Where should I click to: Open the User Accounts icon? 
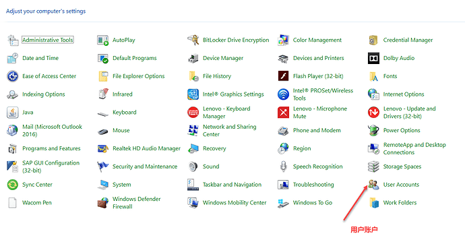373,185
